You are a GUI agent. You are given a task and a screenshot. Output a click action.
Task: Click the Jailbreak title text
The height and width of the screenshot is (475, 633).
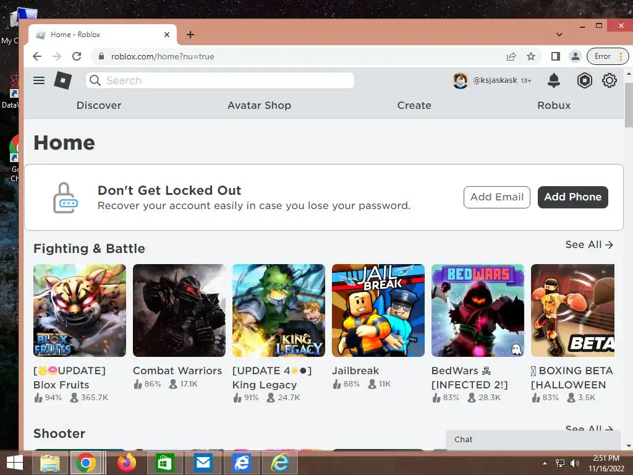(355, 371)
